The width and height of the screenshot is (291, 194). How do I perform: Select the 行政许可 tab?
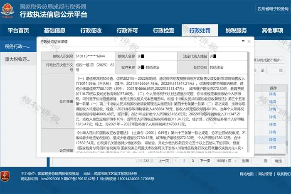tap(127, 30)
